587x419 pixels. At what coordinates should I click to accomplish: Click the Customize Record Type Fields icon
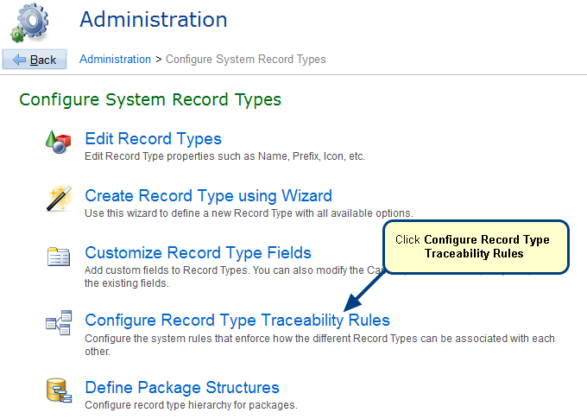(x=58, y=257)
